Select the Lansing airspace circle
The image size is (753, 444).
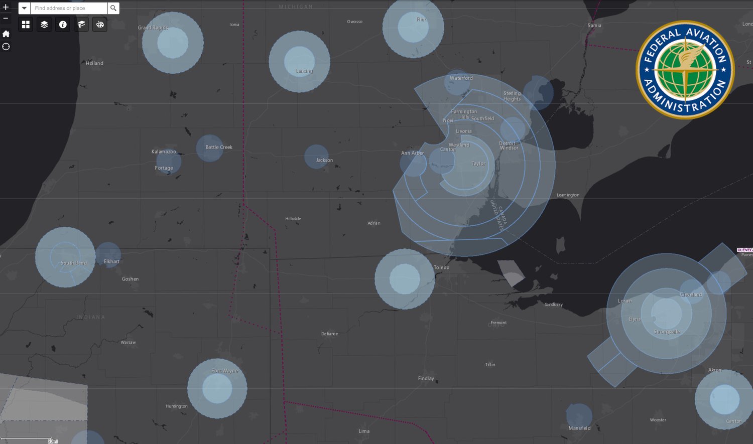299,62
